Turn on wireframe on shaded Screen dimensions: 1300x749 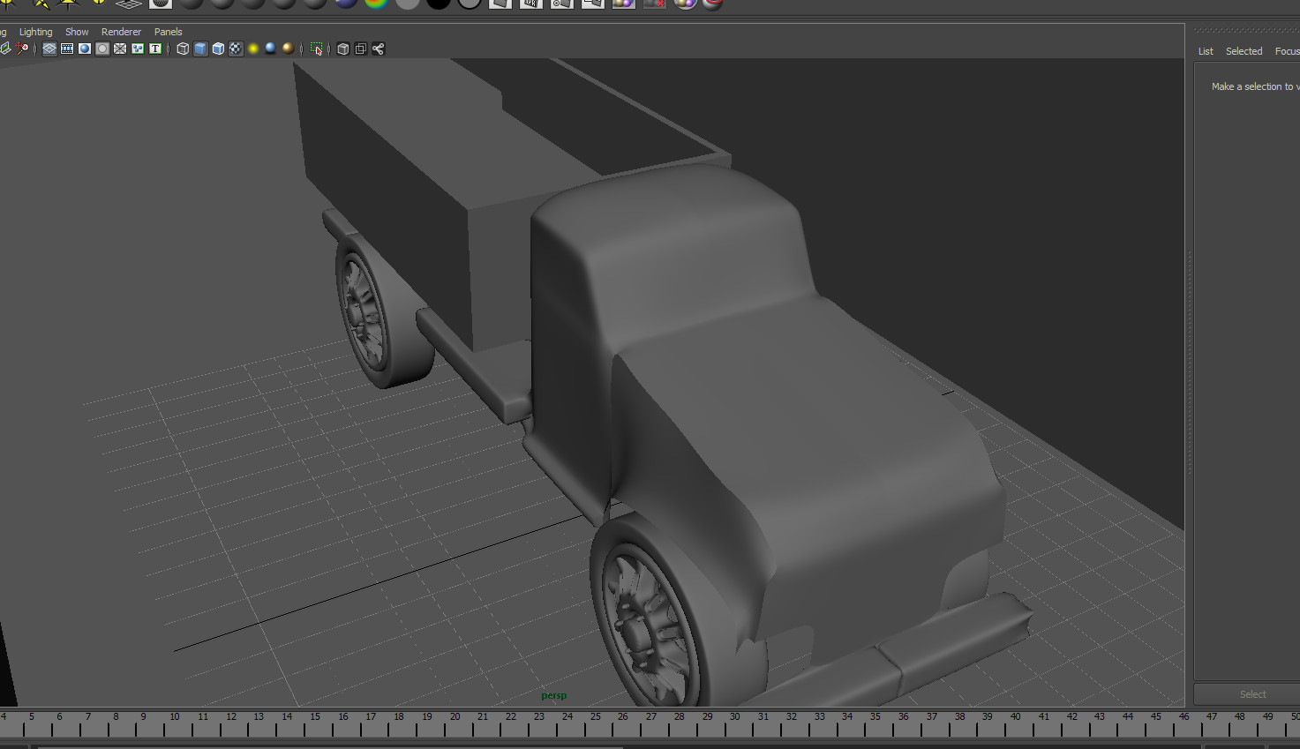pos(218,49)
